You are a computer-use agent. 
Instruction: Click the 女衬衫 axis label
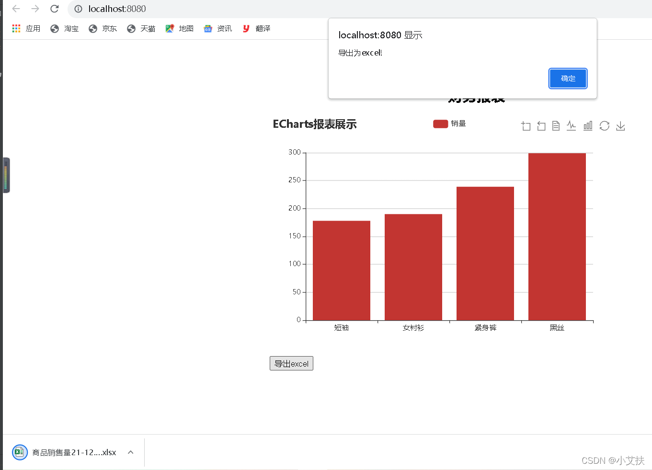[x=413, y=328]
